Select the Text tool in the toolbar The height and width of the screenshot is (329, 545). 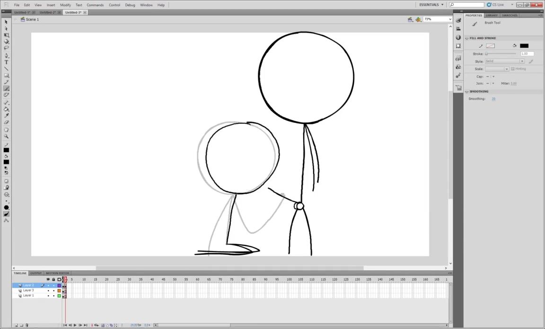6,62
